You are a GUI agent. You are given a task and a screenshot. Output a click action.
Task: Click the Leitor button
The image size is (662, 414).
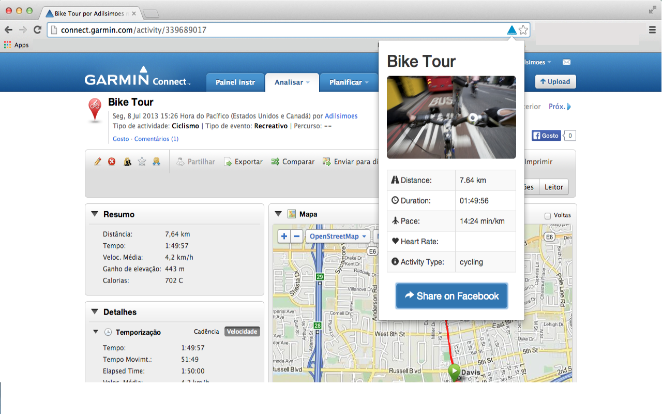coord(553,187)
